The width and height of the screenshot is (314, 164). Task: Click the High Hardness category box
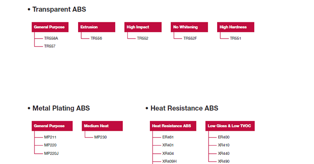(235, 27)
